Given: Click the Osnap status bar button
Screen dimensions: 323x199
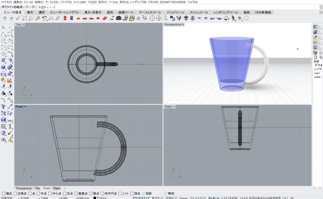Looking at the screenshot, I should 183,198.
